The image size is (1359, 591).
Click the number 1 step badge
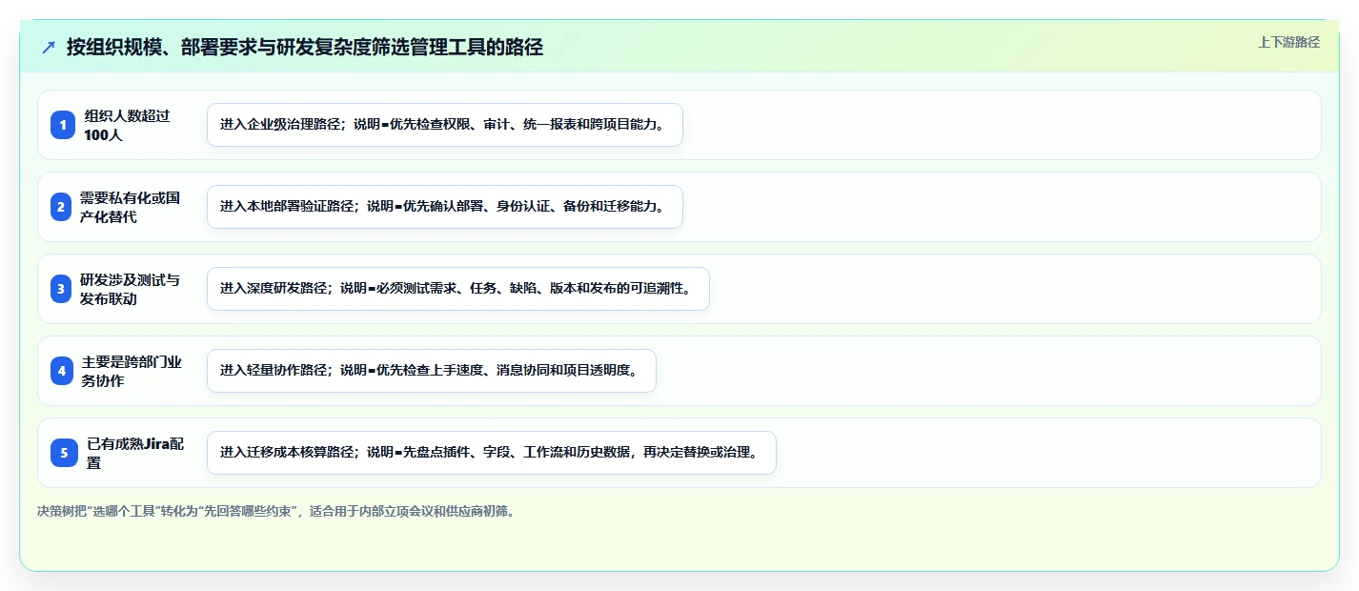point(63,125)
